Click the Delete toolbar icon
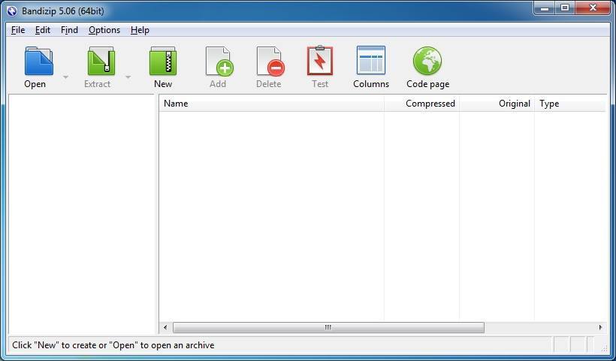The image size is (616, 361). coord(270,62)
